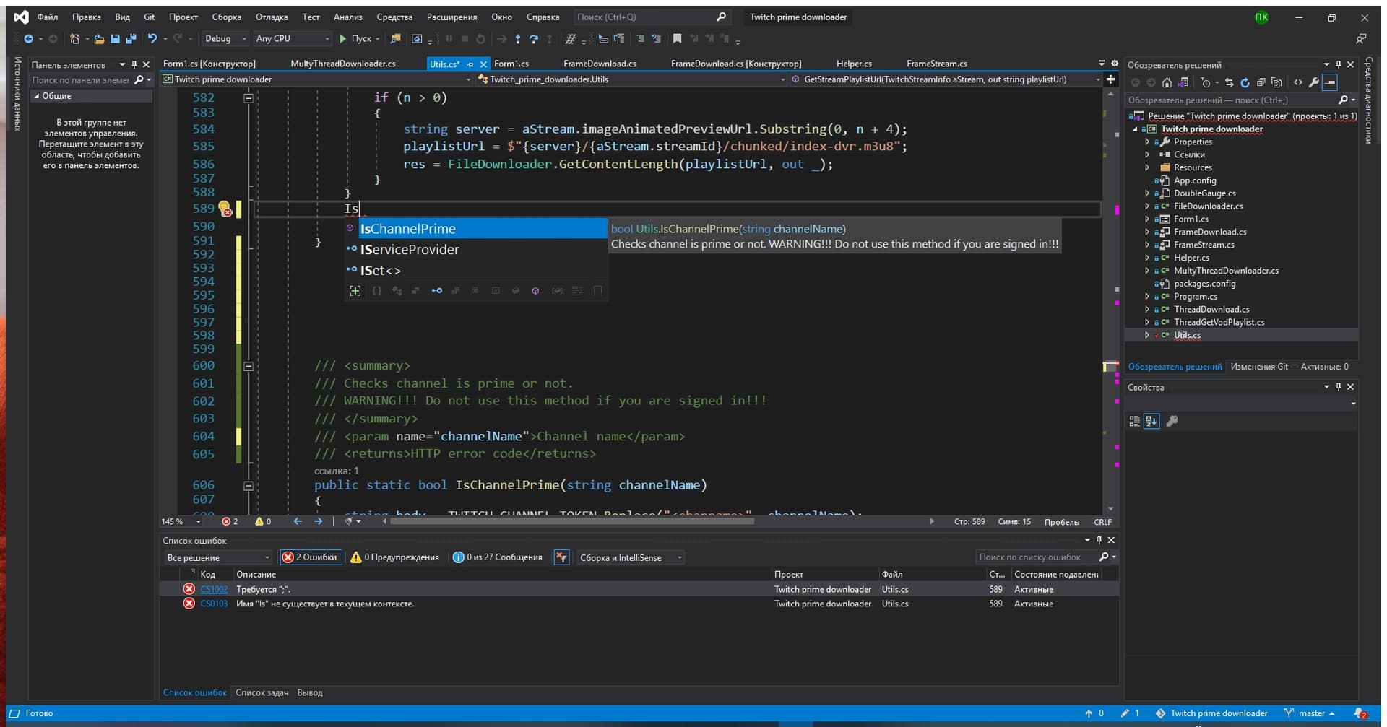The image size is (1387, 727).
Task: Open the Git menu
Action: [149, 17]
